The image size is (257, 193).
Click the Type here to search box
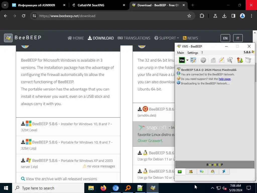(48, 188)
